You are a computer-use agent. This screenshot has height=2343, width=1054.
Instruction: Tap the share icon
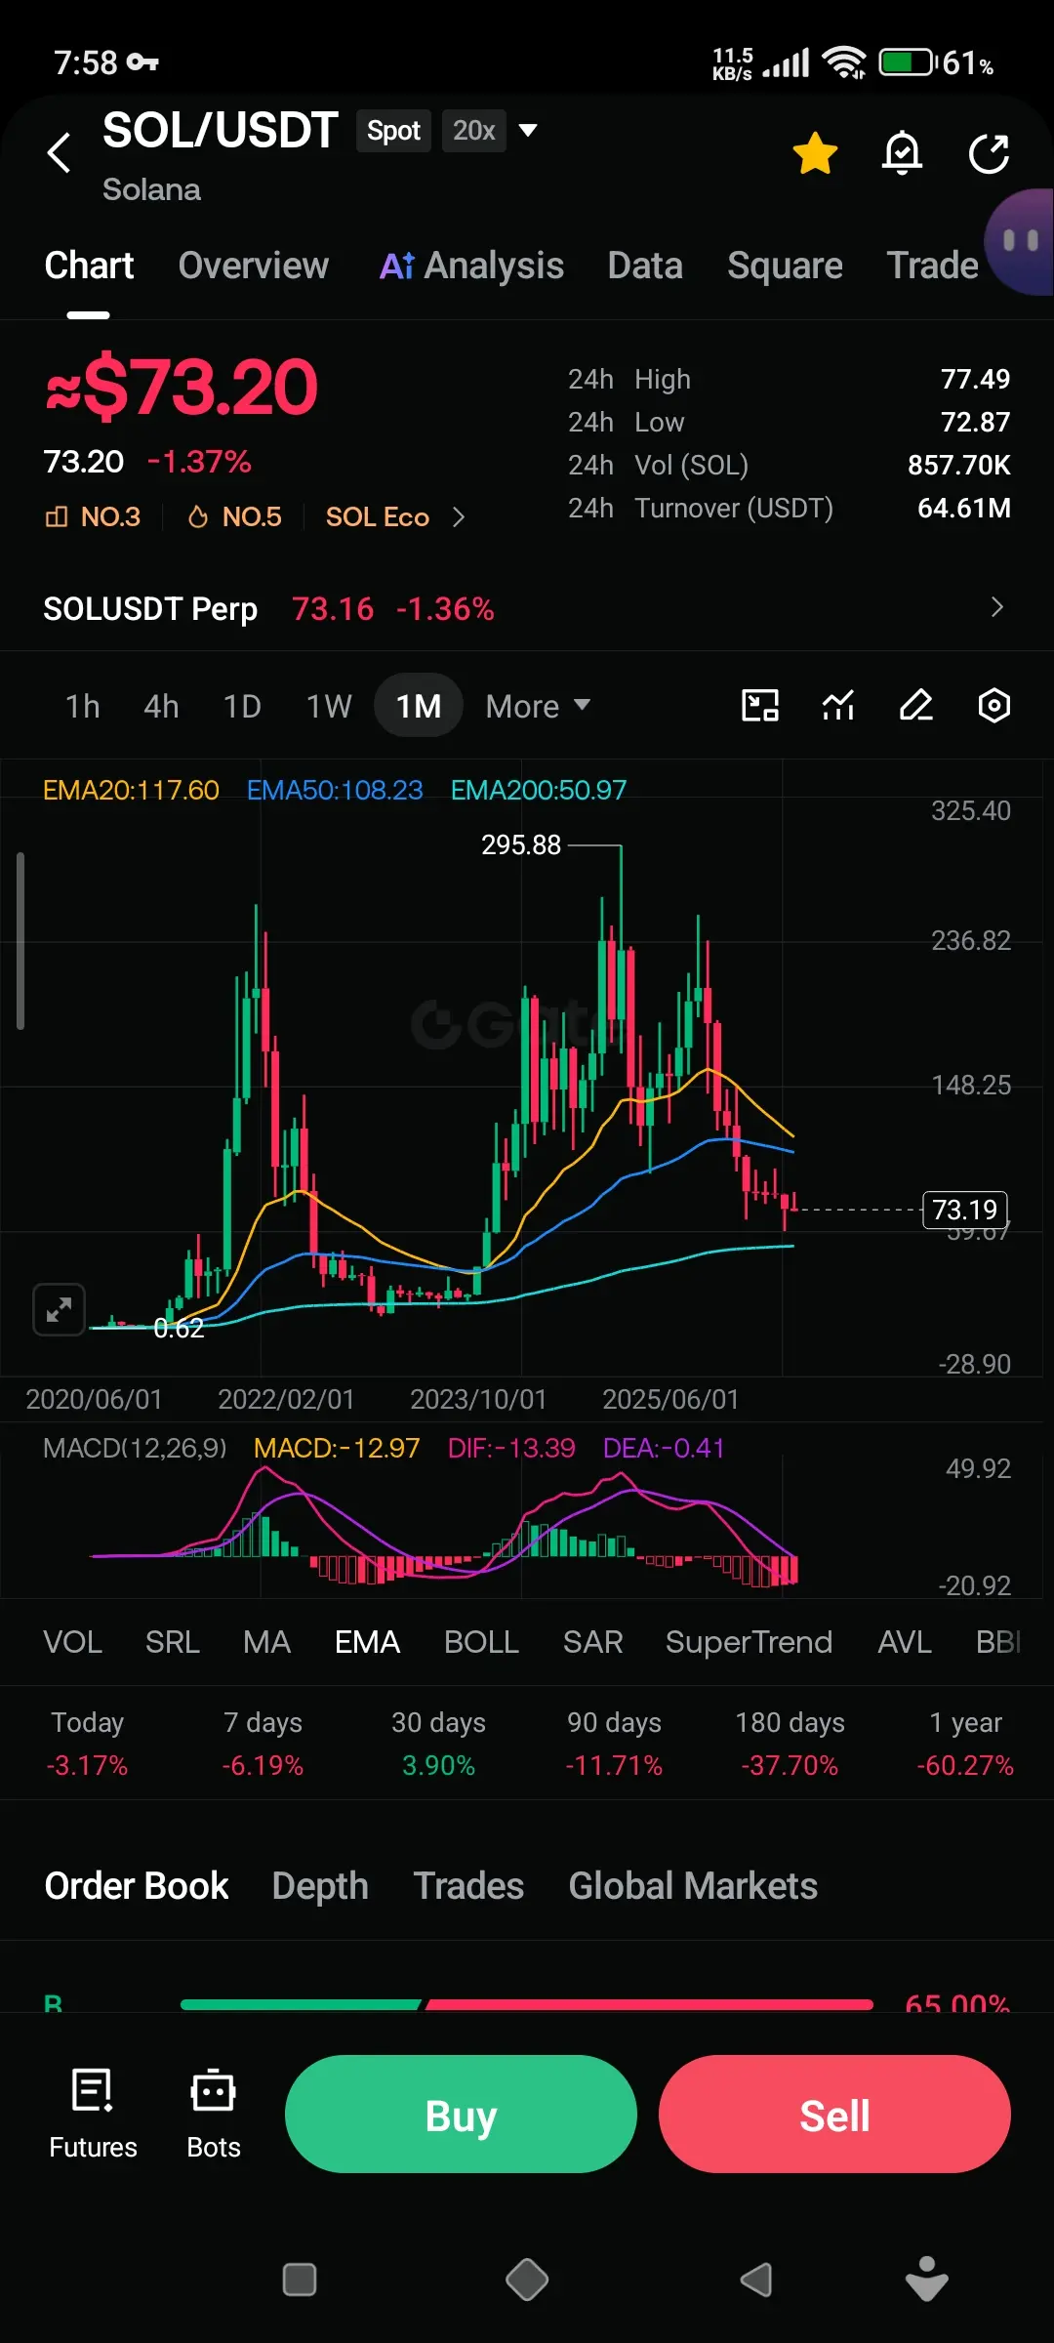(x=989, y=153)
